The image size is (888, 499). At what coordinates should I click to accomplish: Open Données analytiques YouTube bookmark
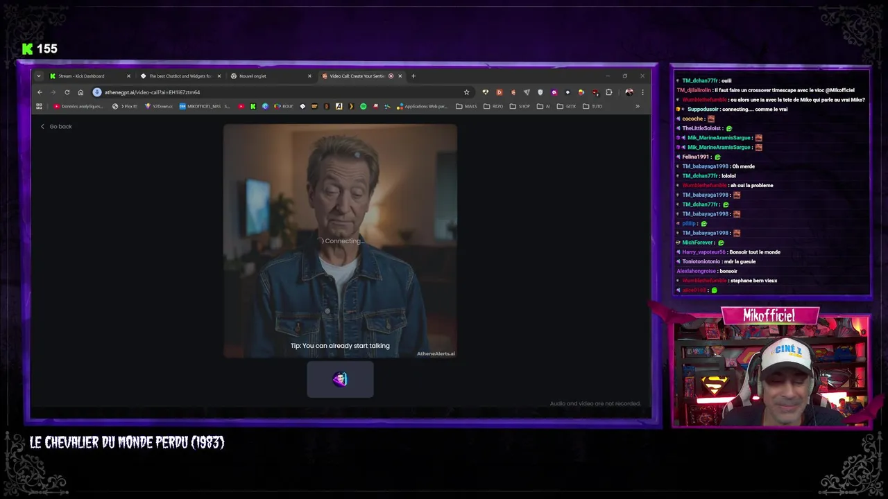(78, 106)
